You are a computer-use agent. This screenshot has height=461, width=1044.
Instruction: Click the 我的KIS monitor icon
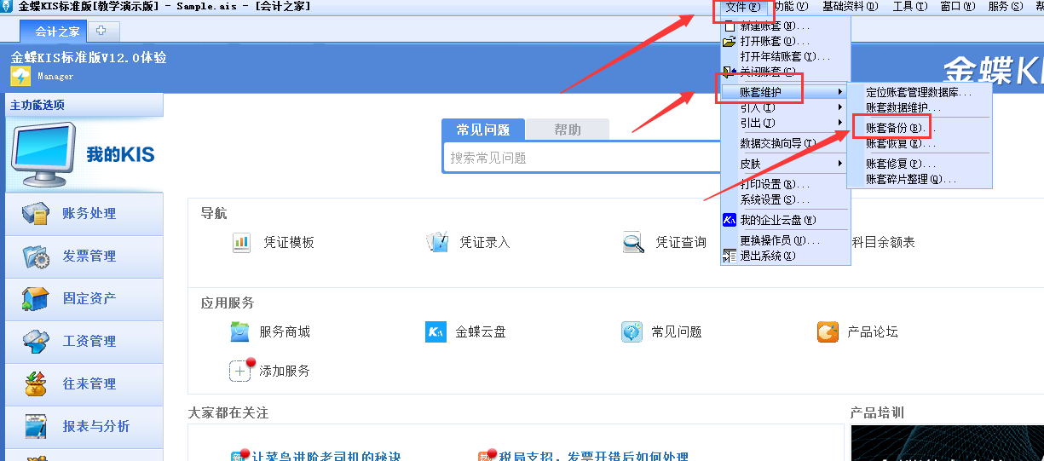pos(44,155)
